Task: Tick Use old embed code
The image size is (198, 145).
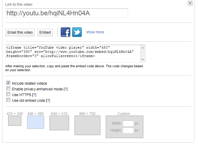Action: pyautogui.click(x=8, y=100)
